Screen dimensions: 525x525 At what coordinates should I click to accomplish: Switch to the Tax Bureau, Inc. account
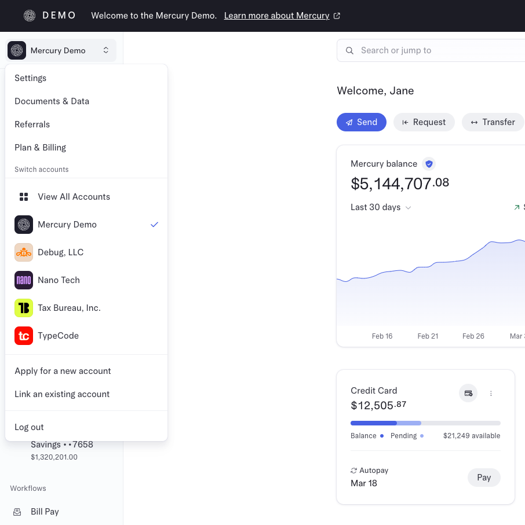coord(86,308)
